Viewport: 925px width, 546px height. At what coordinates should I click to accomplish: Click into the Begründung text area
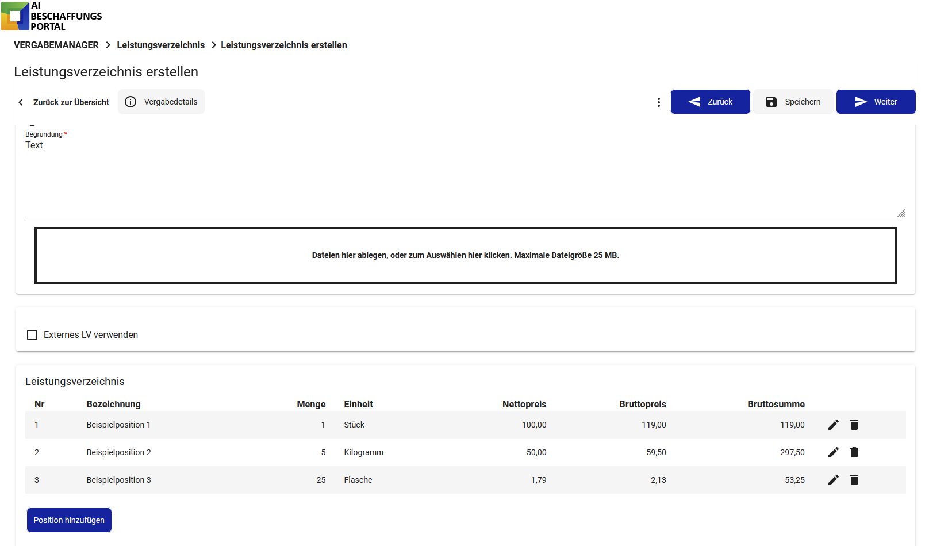pyautogui.click(x=460, y=177)
